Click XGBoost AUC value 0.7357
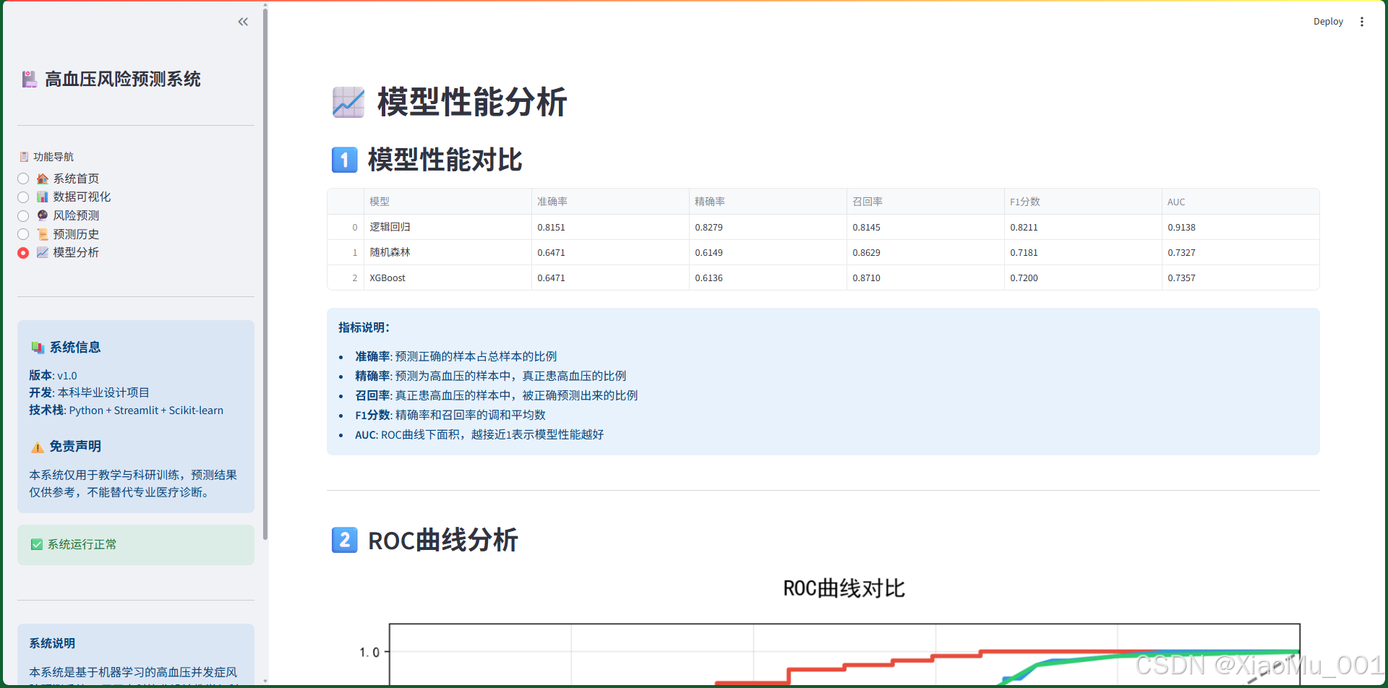This screenshot has width=1388, height=688. pos(1241,278)
